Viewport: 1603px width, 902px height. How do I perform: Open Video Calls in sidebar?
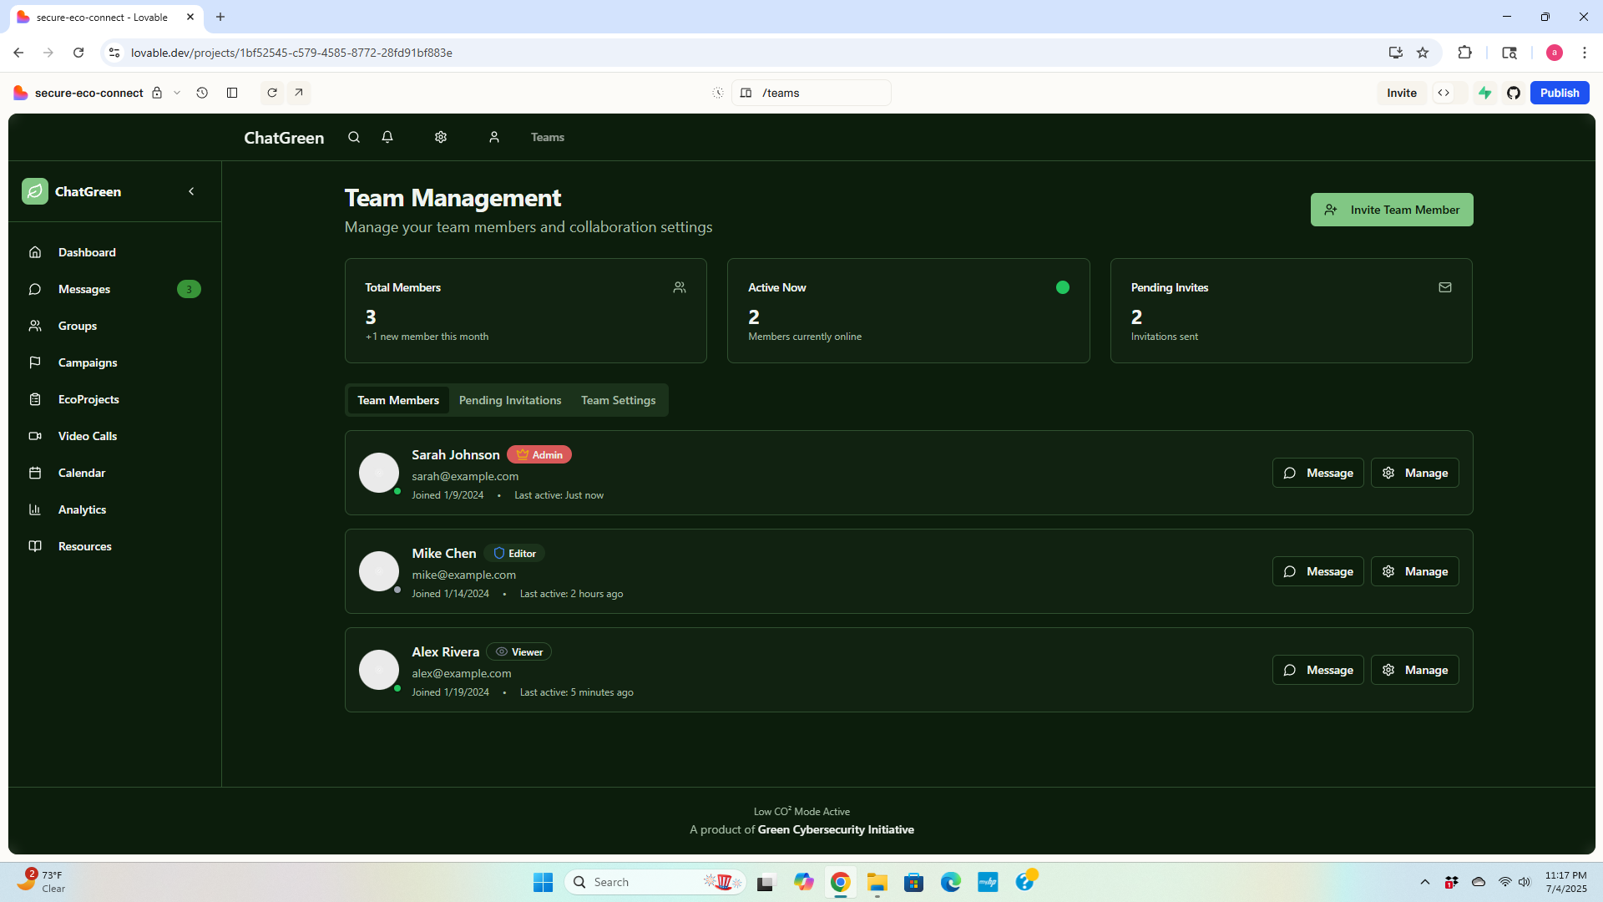tap(88, 436)
